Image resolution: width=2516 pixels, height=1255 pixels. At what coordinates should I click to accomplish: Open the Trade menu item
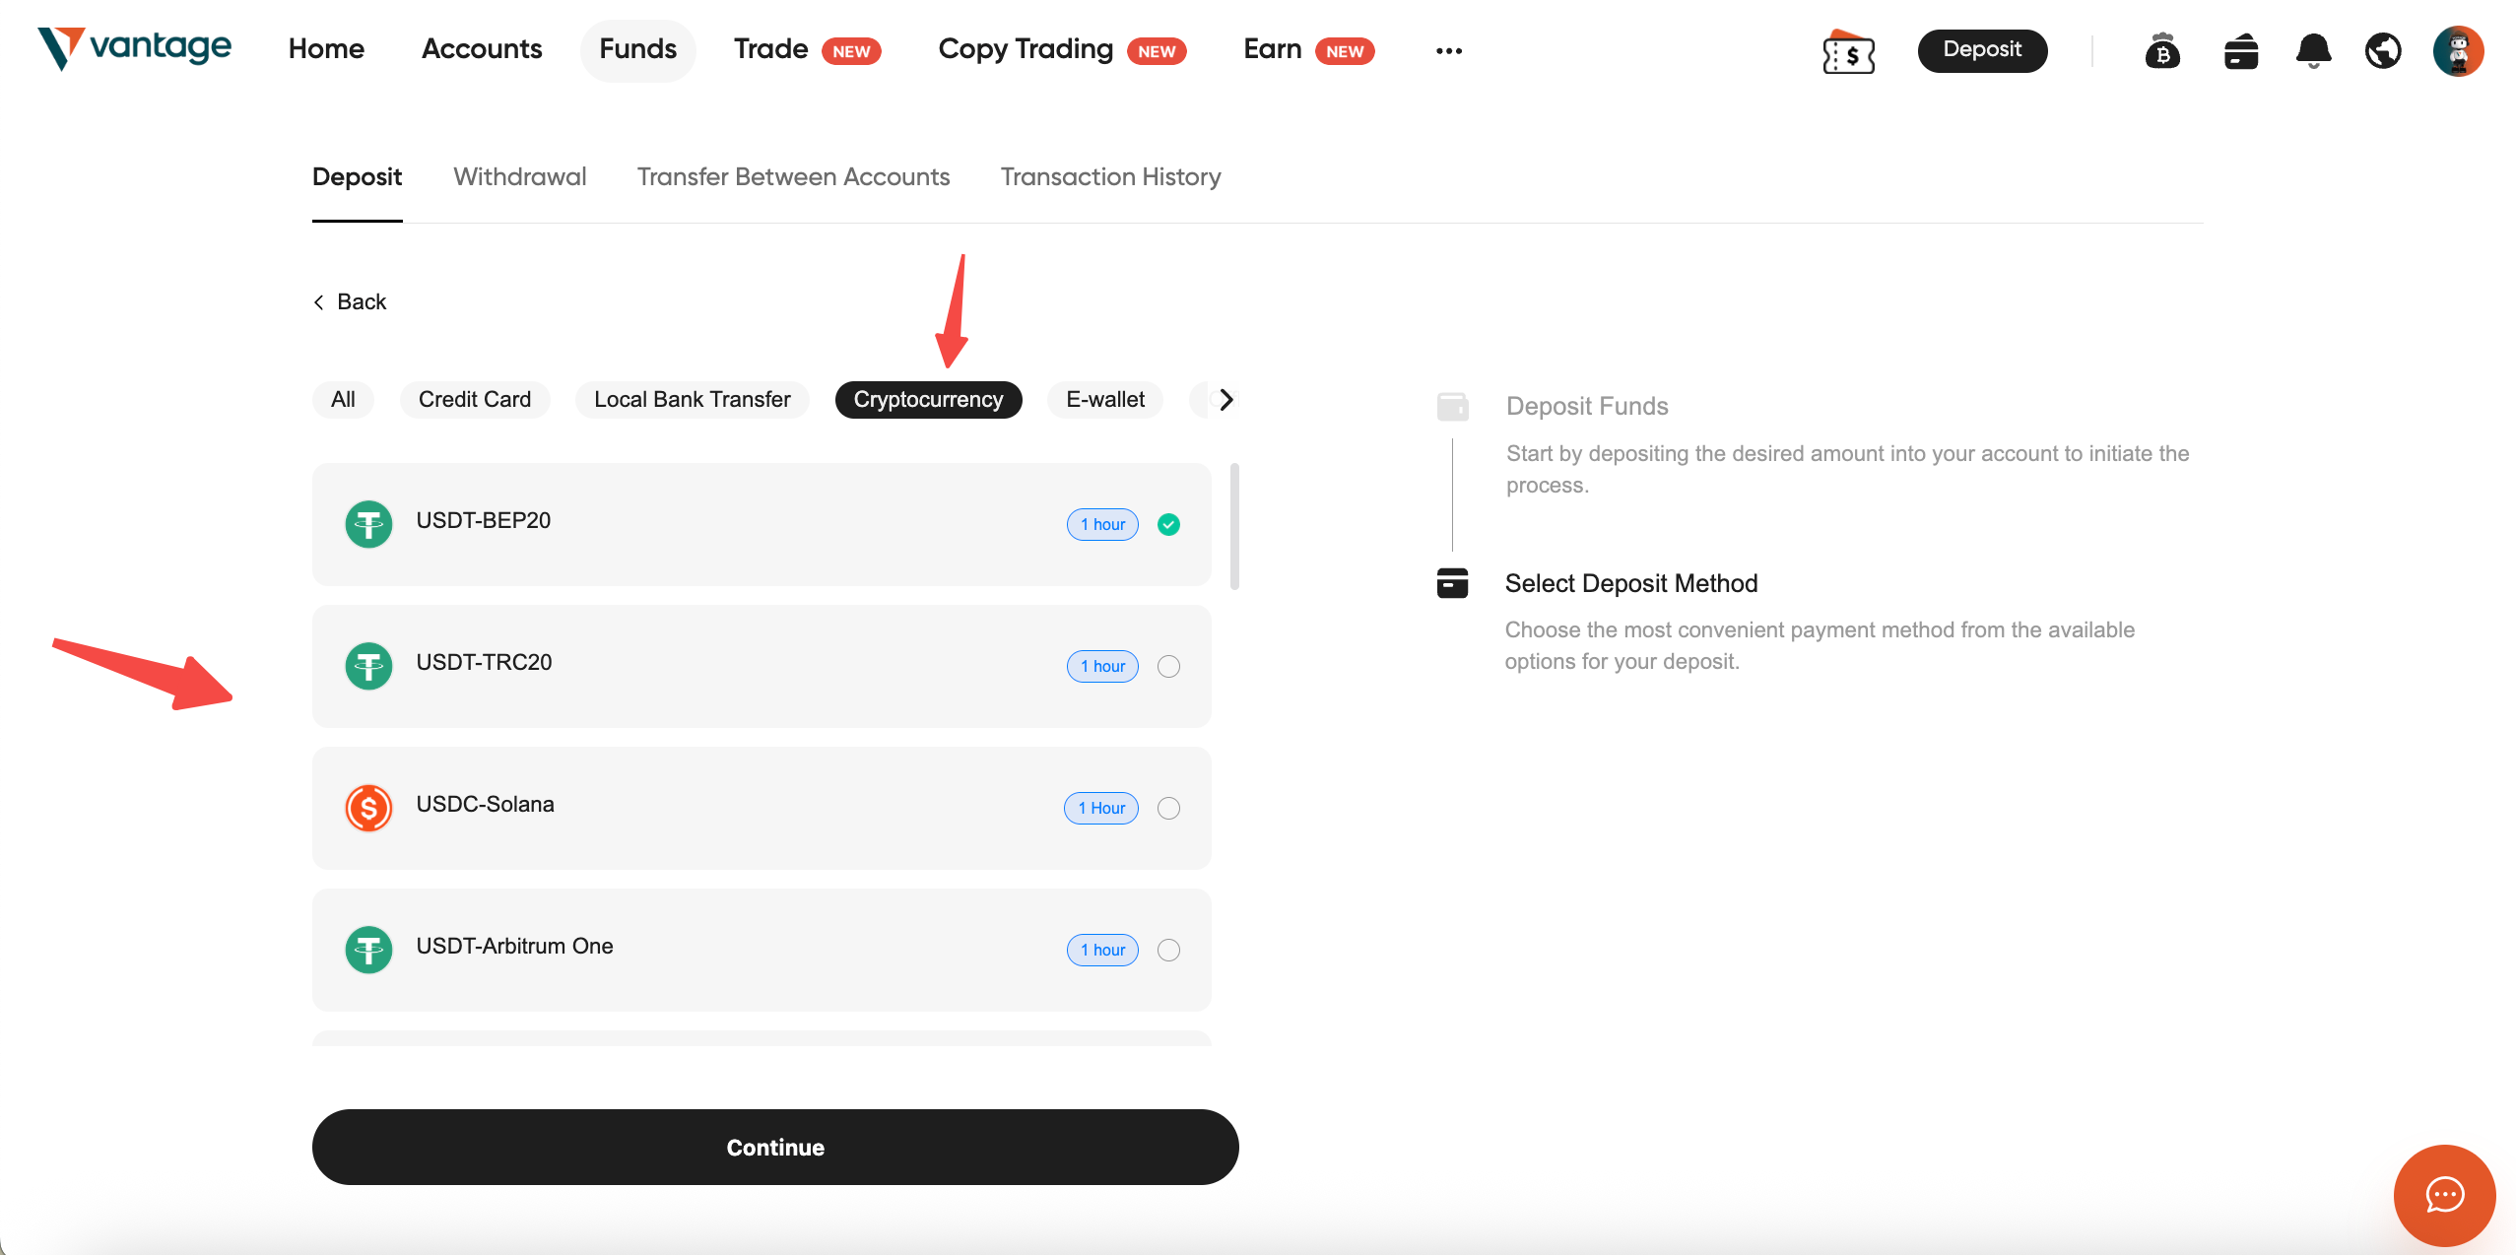(807, 49)
